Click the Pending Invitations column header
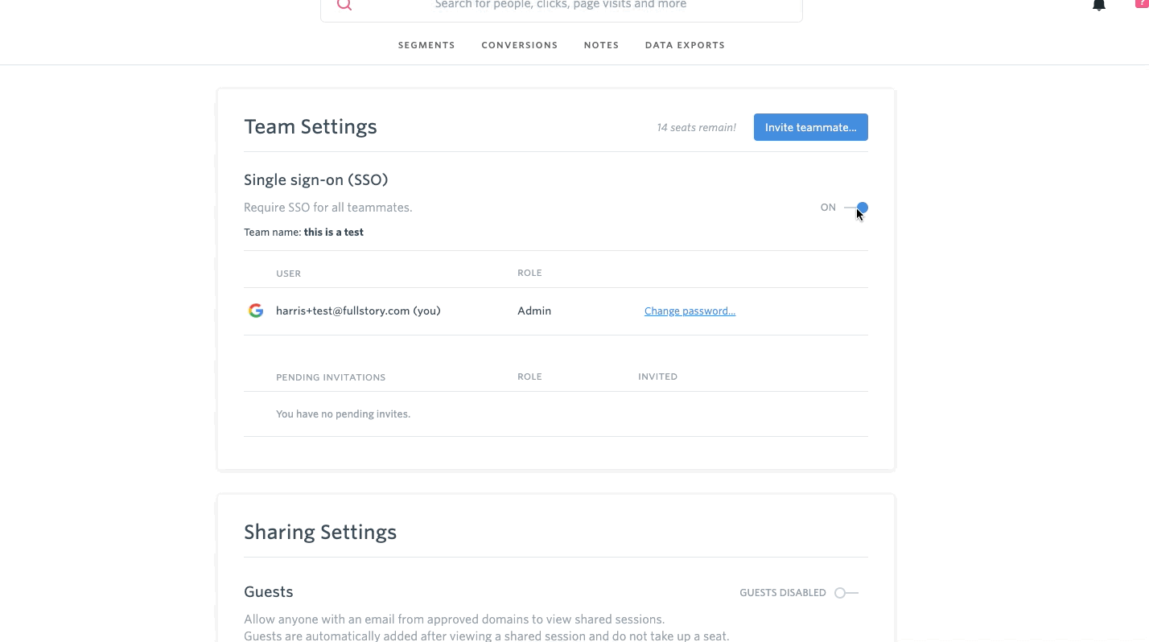Viewport: 1149px width, 642px height. point(331,377)
